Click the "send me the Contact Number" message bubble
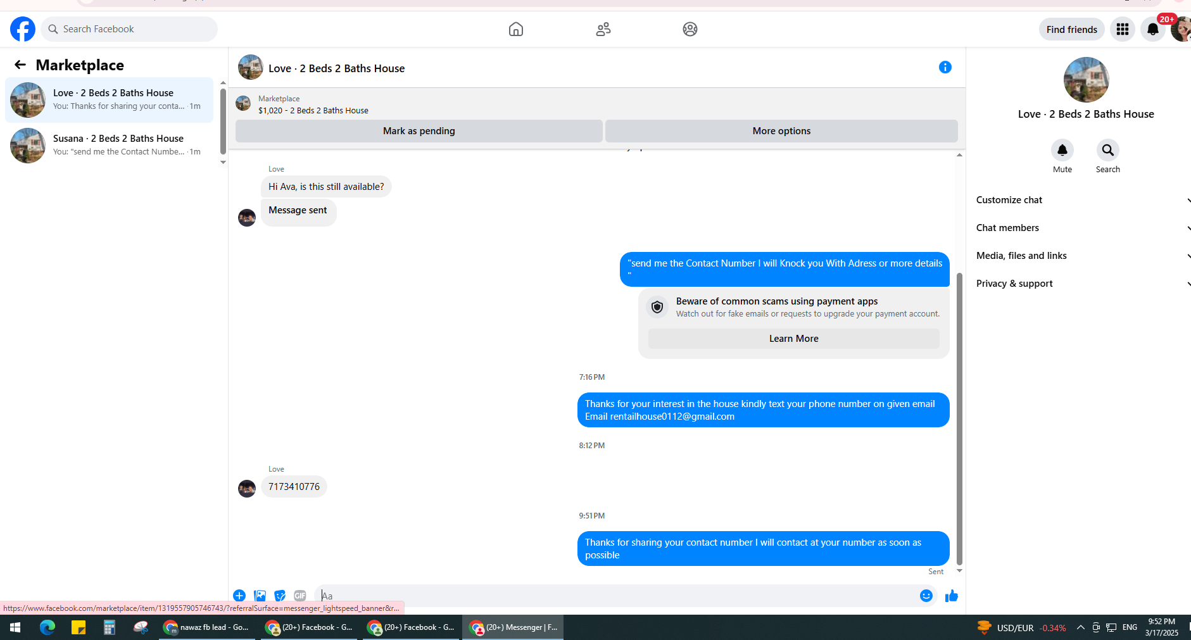Screen dimensions: 1191x640 785,270
